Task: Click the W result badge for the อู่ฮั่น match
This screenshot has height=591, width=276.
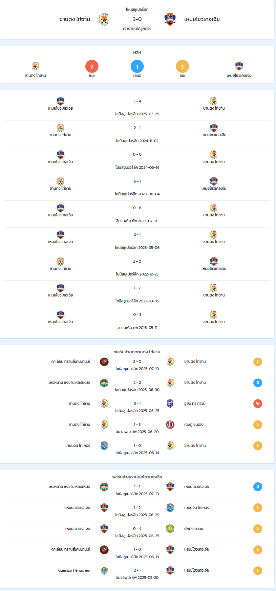Action: [258, 404]
